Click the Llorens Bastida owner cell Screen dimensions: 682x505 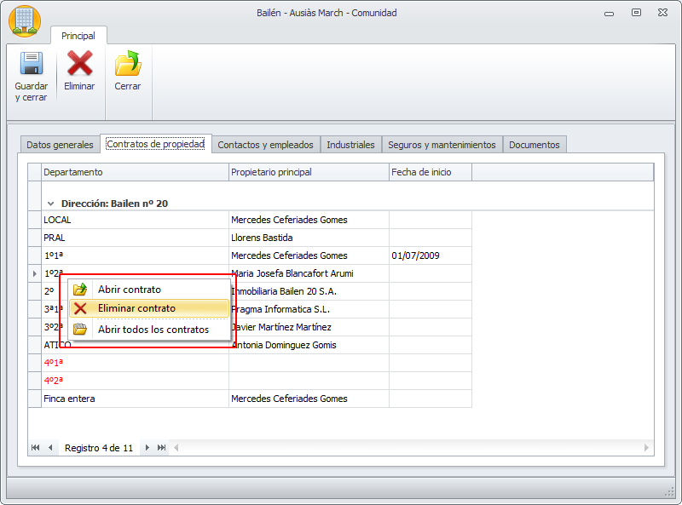tap(309, 238)
